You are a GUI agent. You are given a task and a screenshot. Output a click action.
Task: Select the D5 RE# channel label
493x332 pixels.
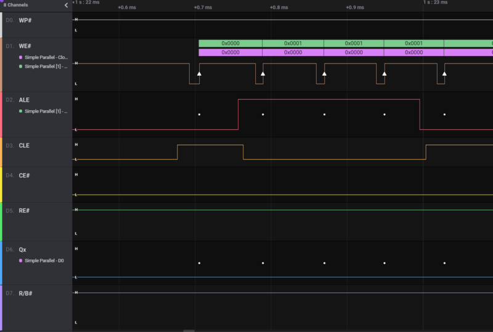pyautogui.click(x=24, y=211)
